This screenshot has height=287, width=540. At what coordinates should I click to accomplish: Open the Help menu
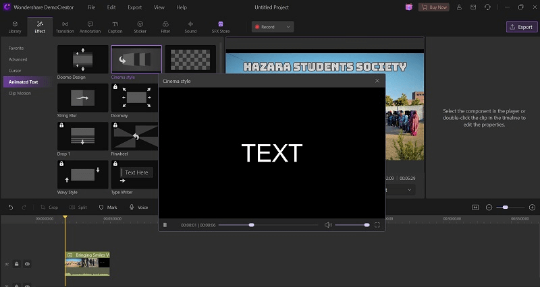coord(182,7)
